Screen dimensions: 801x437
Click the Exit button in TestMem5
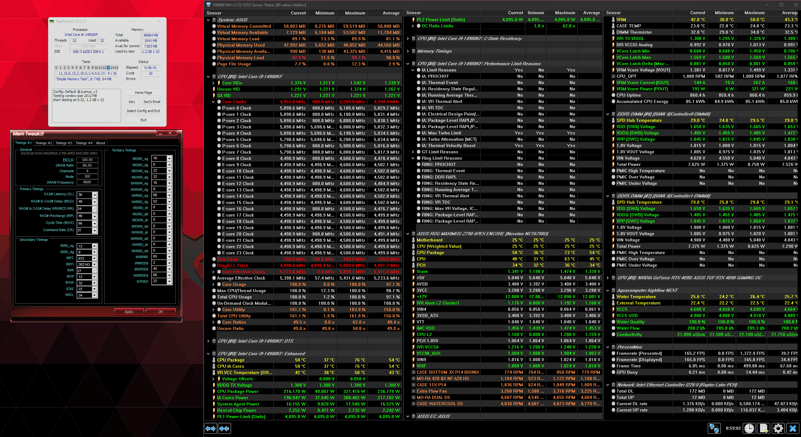[143, 120]
